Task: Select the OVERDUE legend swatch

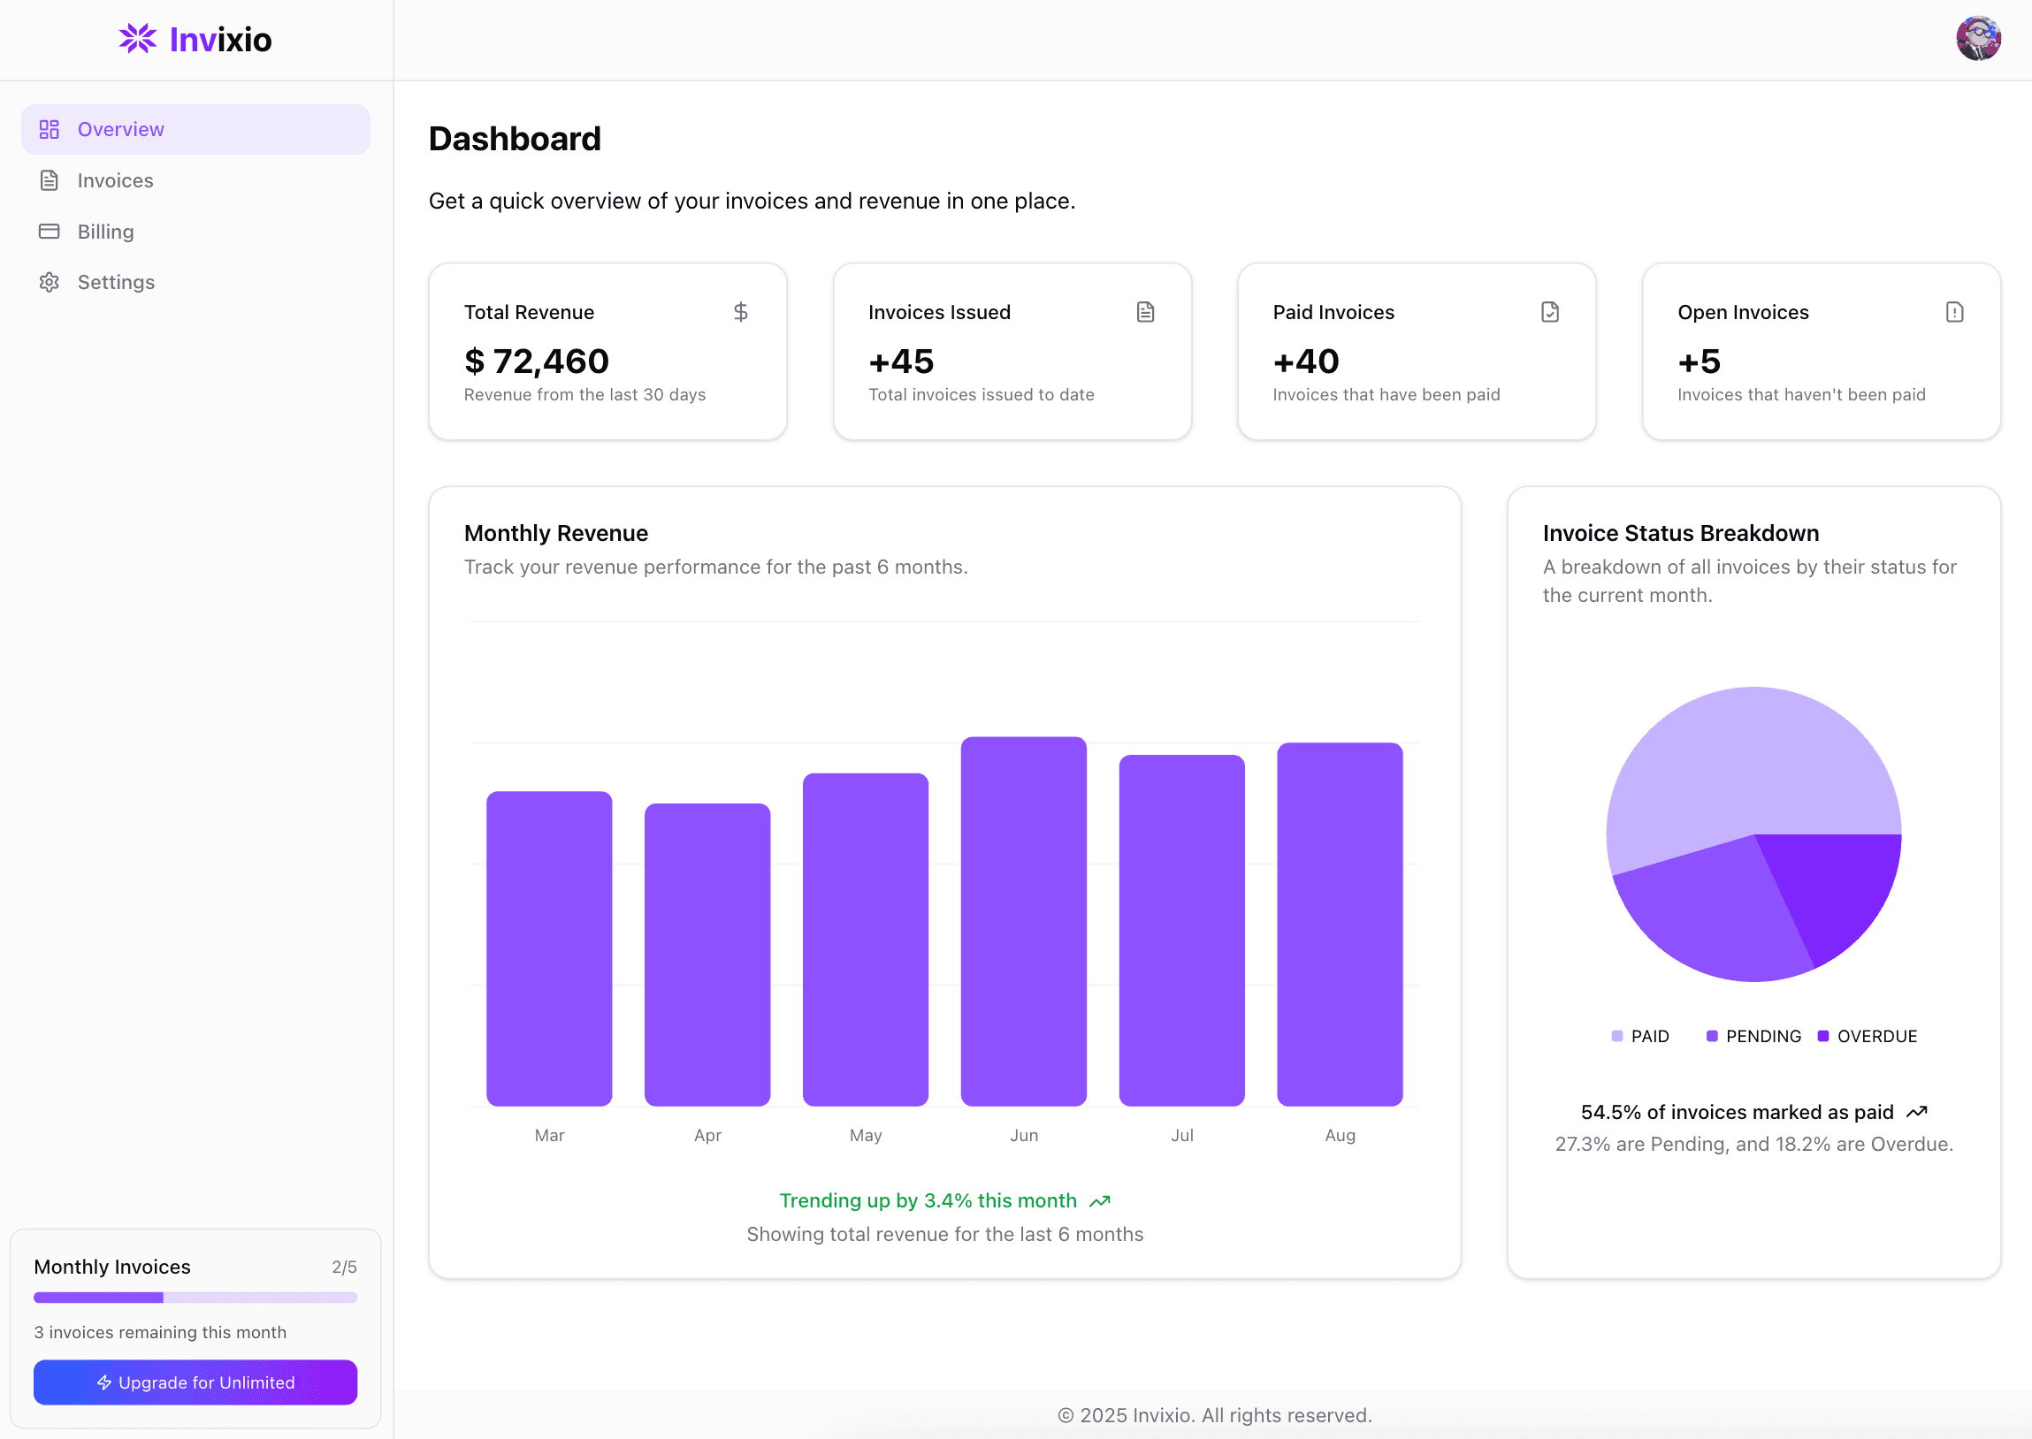Action: point(1822,1036)
